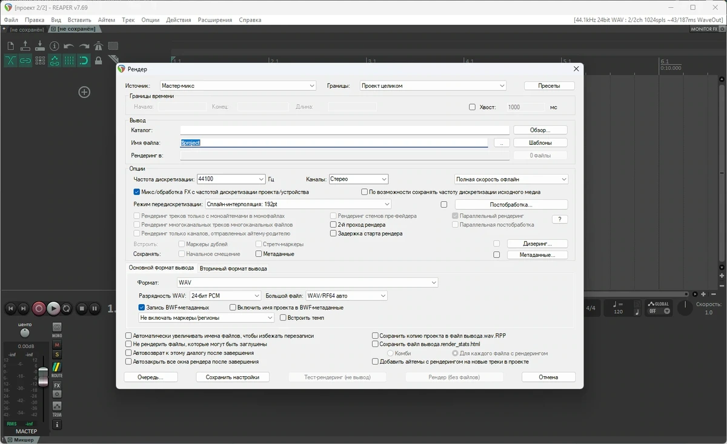Add a new track with the plus circle

tap(84, 92)
